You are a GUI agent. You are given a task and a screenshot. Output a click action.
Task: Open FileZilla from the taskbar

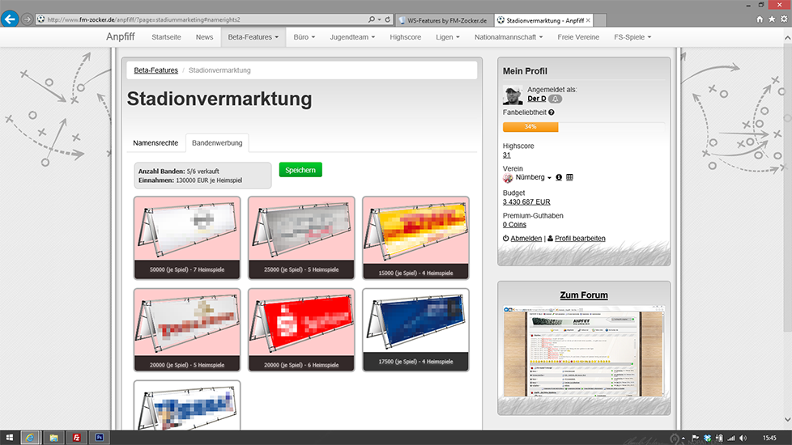coord(76,438)
